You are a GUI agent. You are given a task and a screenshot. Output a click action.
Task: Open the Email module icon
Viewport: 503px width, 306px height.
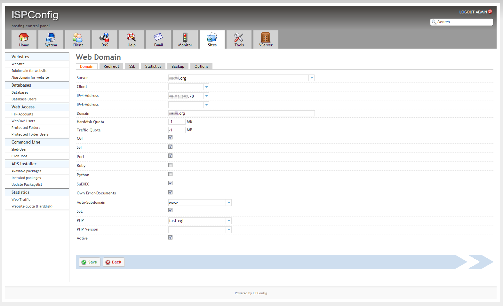point(158,38)
